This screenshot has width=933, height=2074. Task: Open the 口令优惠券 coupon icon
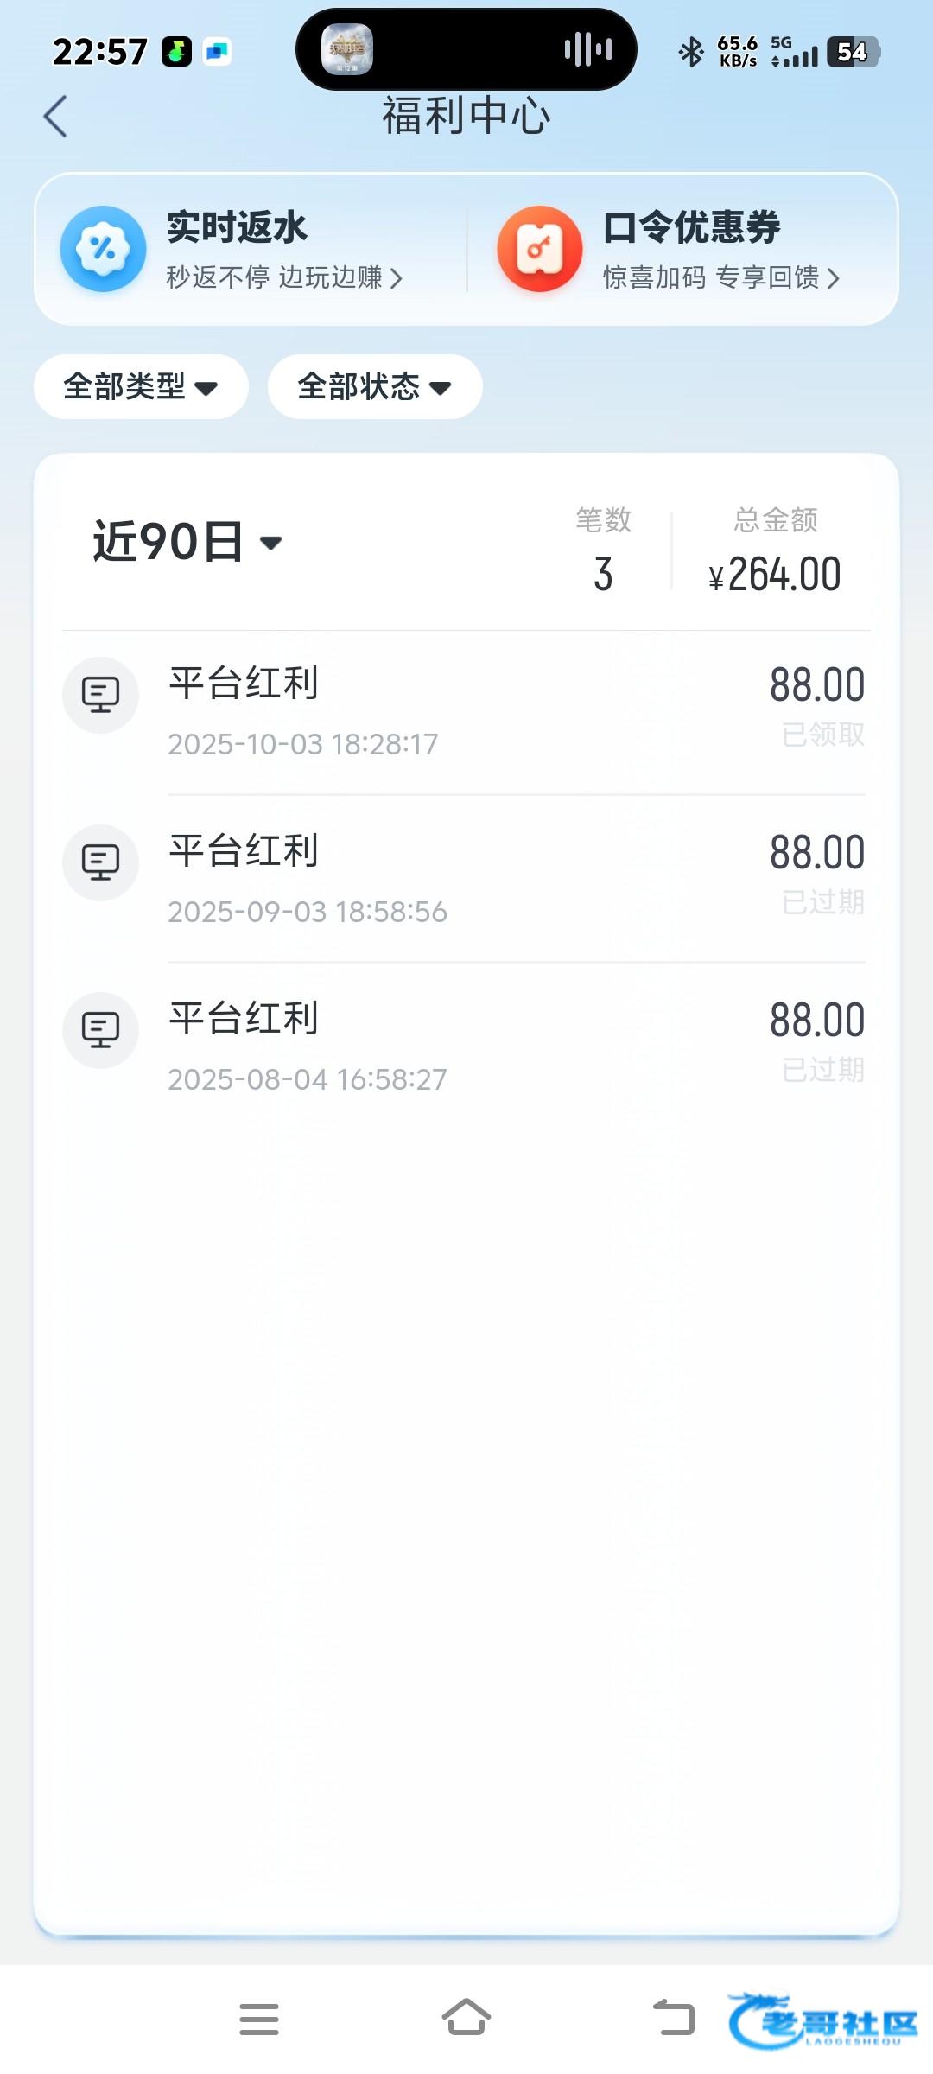point(540,249)
